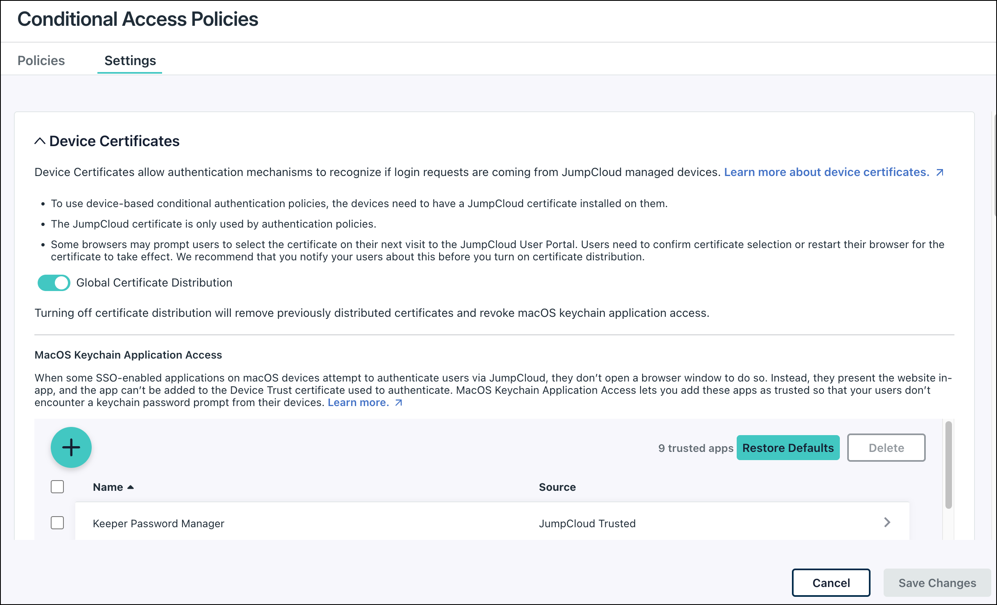
Task: Click the Name column header to sort apps
Action: click(108, 487)
